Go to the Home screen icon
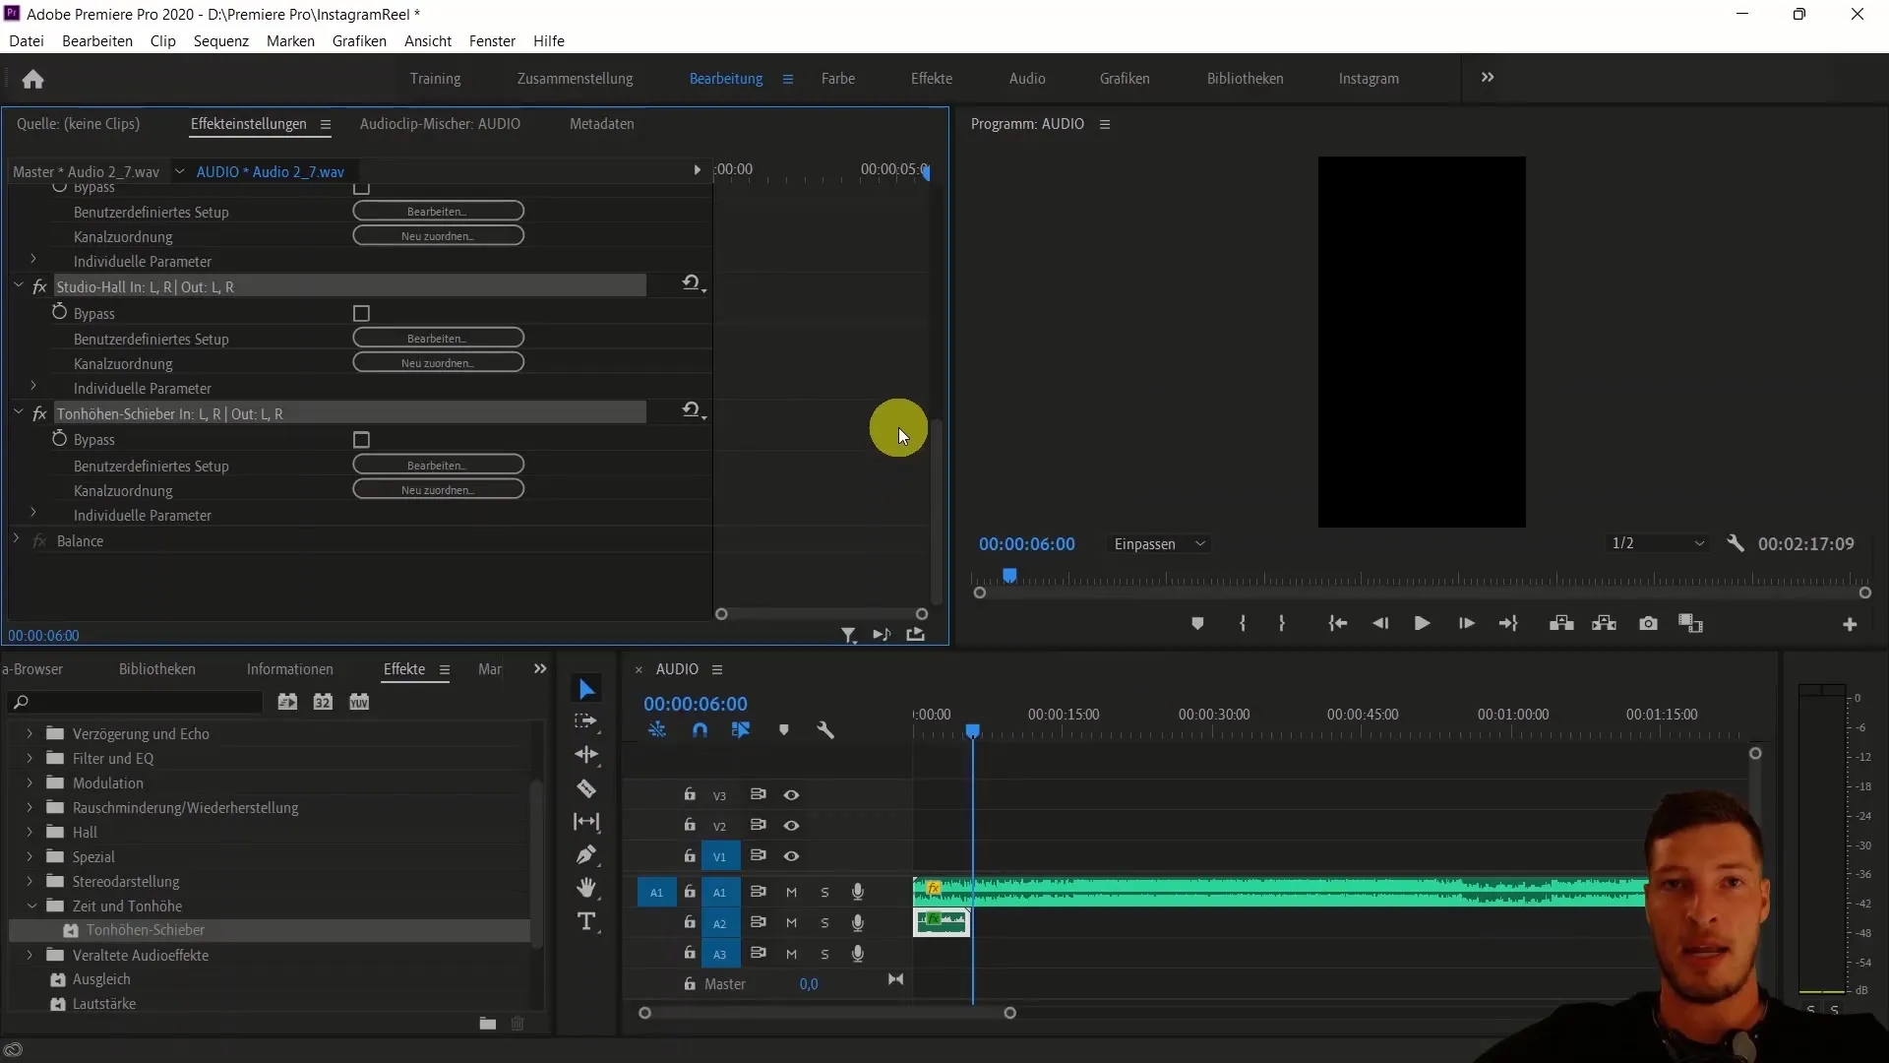The image size is (1889, 1063). pyautogui.click(x=32, y=79)
